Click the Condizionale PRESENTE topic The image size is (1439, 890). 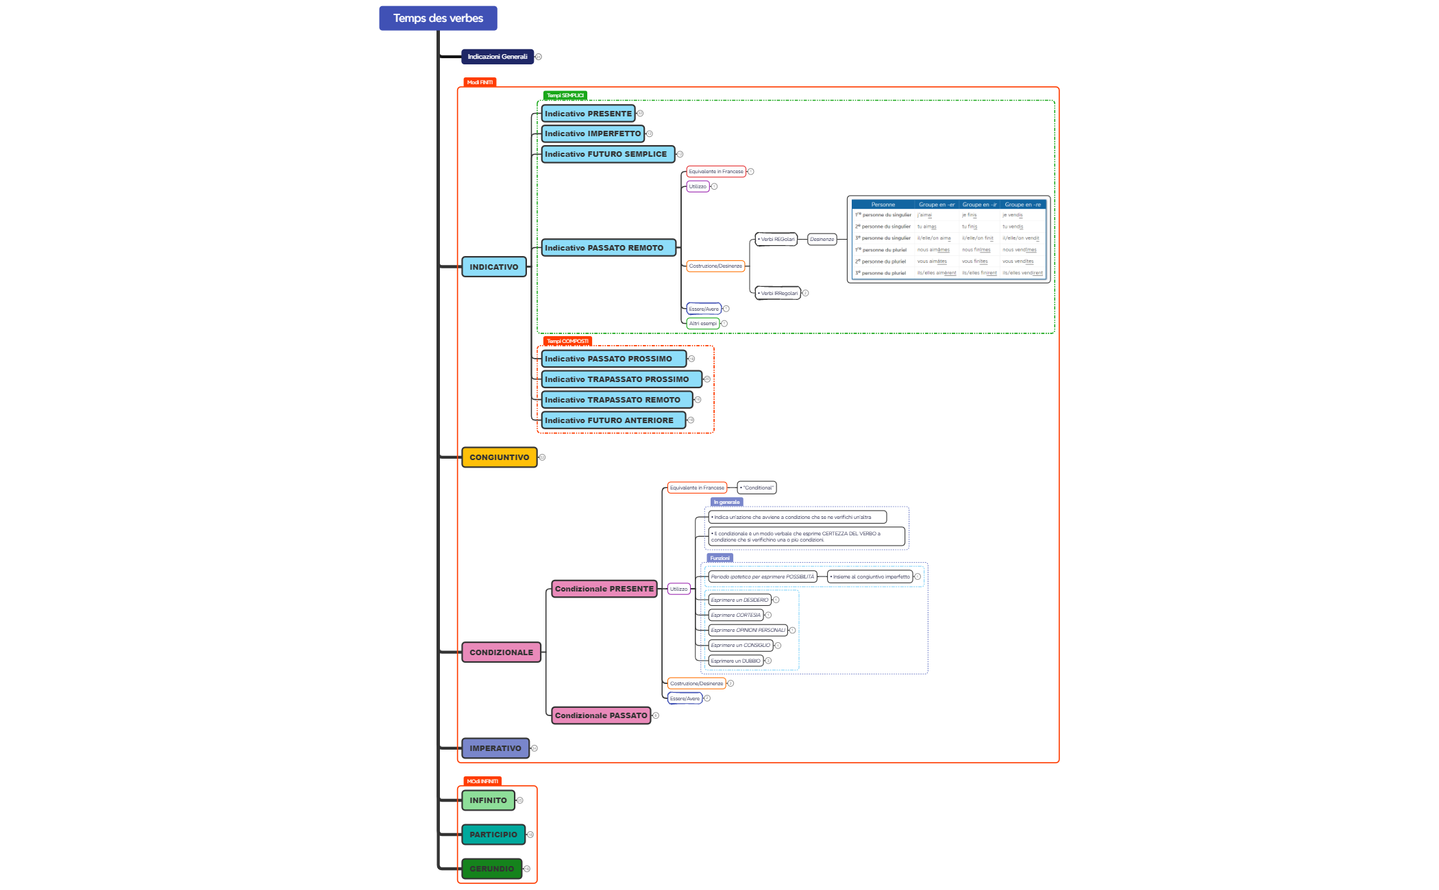604,589
